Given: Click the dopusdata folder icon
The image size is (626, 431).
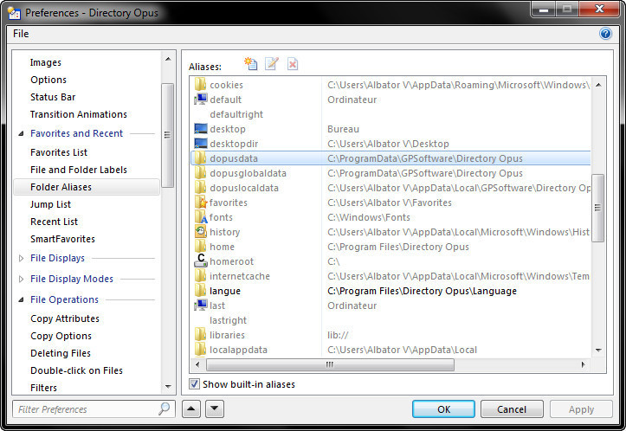Looking at the screenshot, I should (200, 158).
